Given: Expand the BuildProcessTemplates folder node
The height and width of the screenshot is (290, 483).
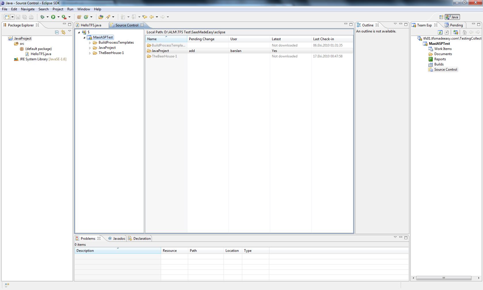Looking at the screenshot, I should [x=90, y=43].
